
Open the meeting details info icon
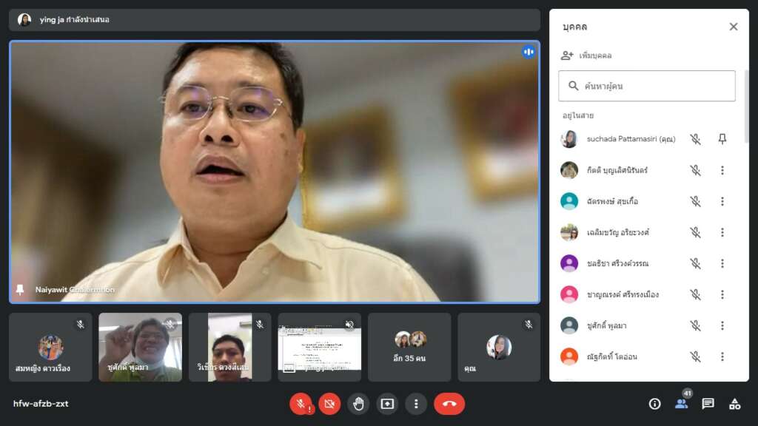point(654,404)
